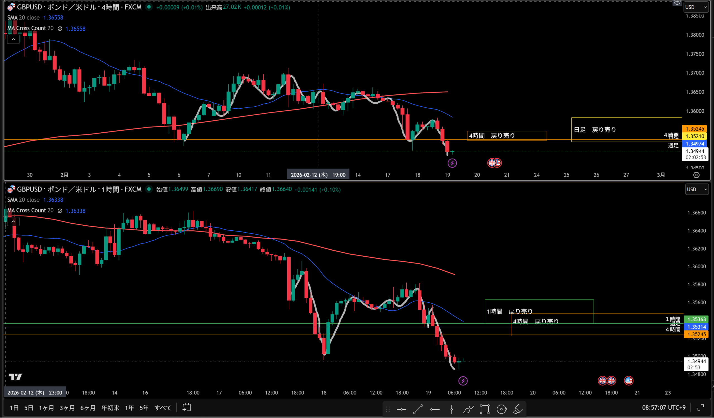
Task: Toggle visibility of bottom MA Cross Count indicator
Action: point(60,211)
